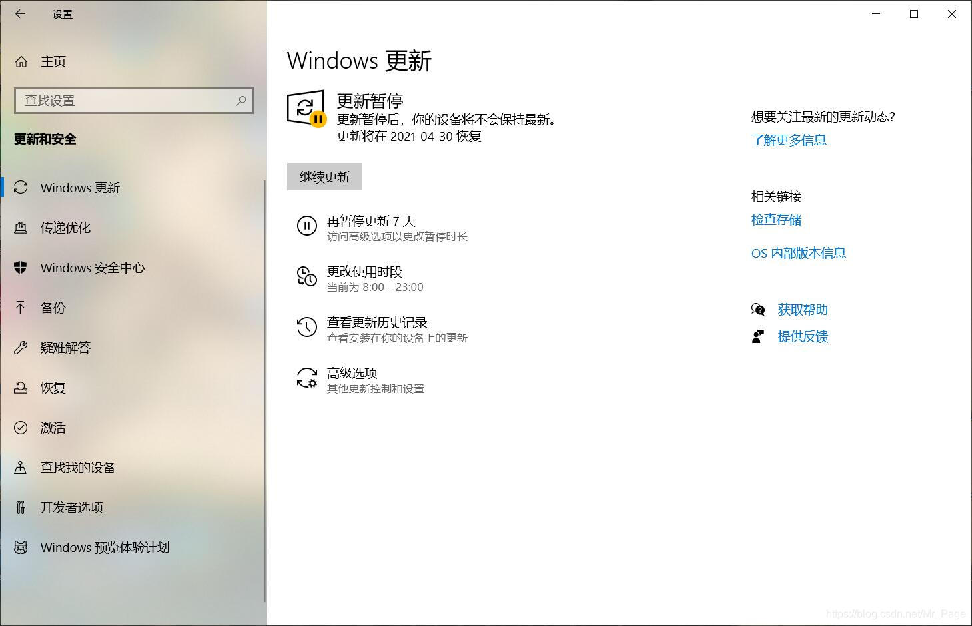Click the wrench icon beside 疑难解答

[21, 348]
